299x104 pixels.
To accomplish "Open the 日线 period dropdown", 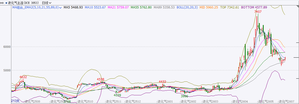I will click(x=46, y=3).
